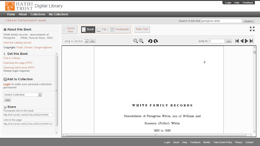Click Download whole book (PDF)
This screenshot has height=146, width=260.
coord(19,68)
